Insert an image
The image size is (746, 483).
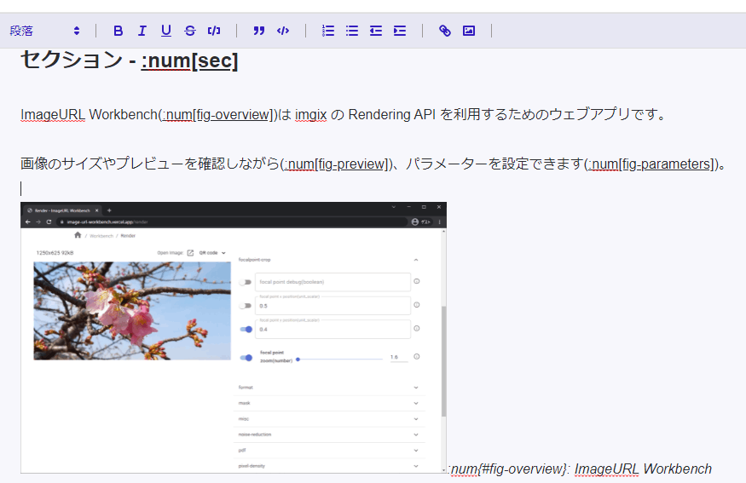tap(469, 31)
